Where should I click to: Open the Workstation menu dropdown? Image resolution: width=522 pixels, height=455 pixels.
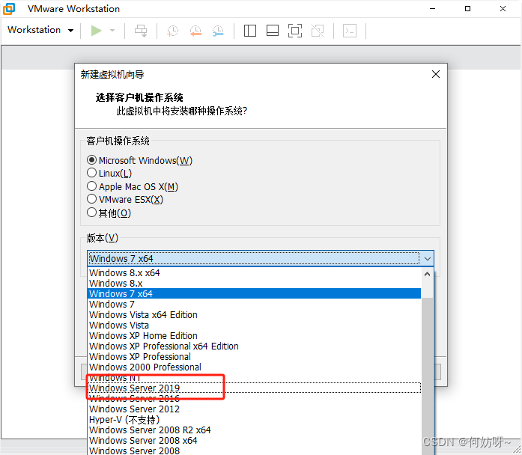(40, 30)
